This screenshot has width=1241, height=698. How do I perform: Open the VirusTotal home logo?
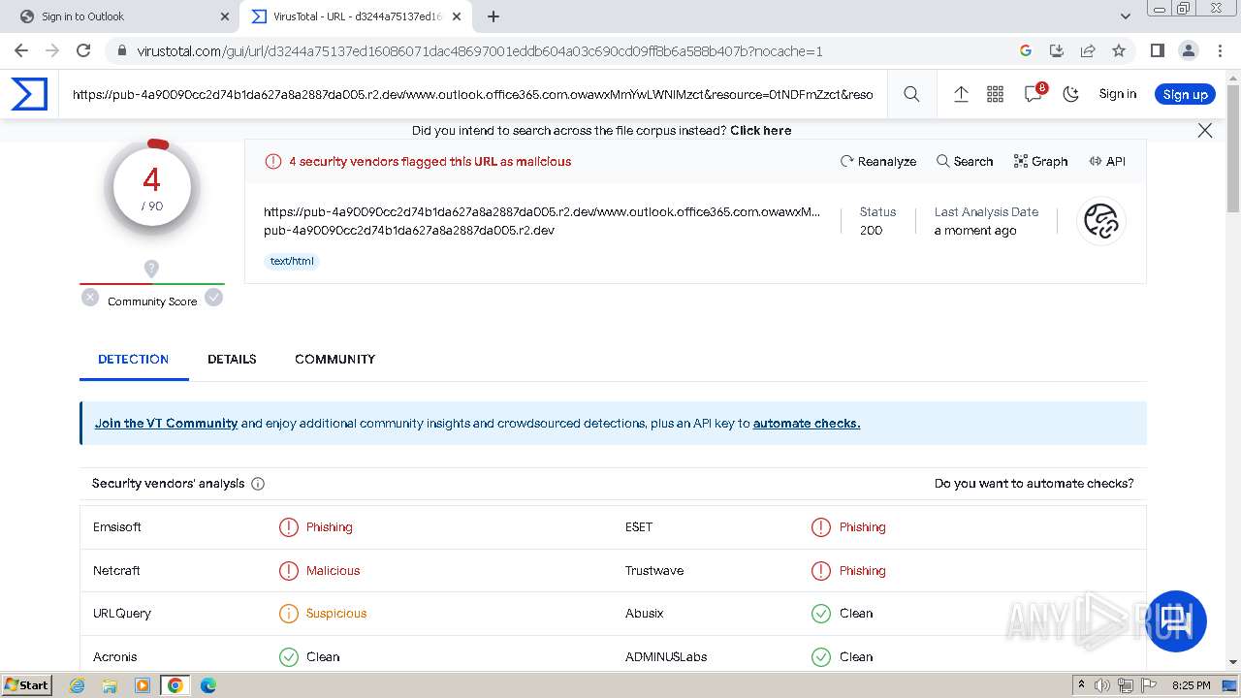coord(29,94)
